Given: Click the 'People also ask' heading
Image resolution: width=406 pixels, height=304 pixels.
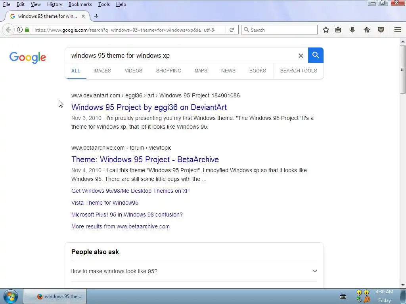Looking at the screenshot, I should click(95, 252).
